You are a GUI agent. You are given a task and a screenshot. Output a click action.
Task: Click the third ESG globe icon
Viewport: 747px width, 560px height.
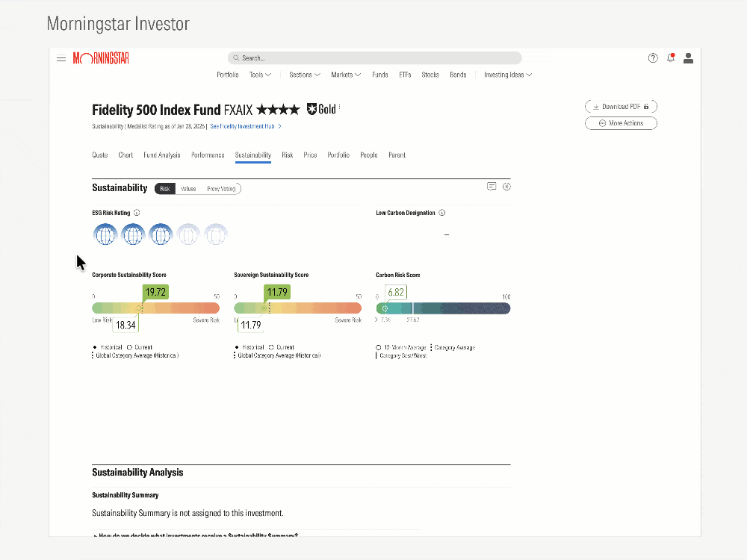(161, 234)
